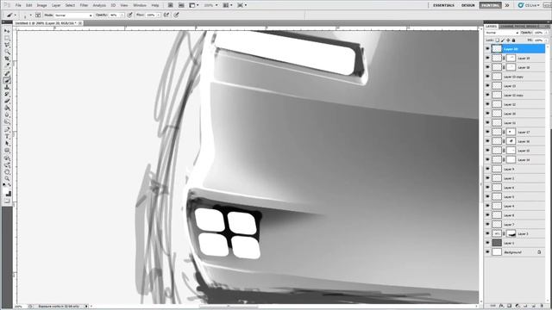The image size is (552, 310).
Task: Open the Layer menu
Action: click(x=56, y=5)
